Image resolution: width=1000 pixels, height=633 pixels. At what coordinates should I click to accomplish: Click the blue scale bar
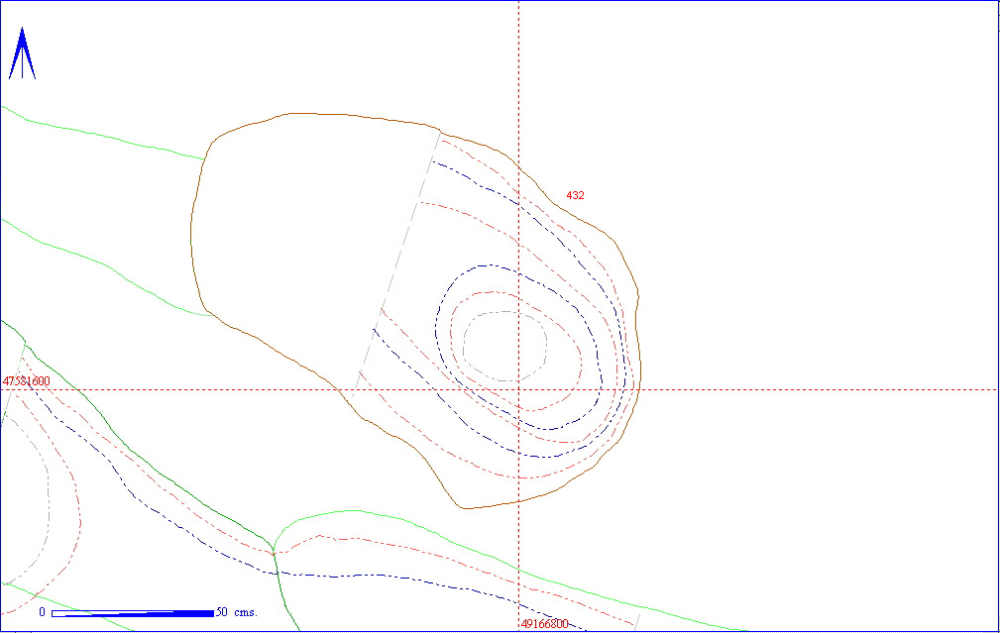pyautogui.click(x=133, y=613)
